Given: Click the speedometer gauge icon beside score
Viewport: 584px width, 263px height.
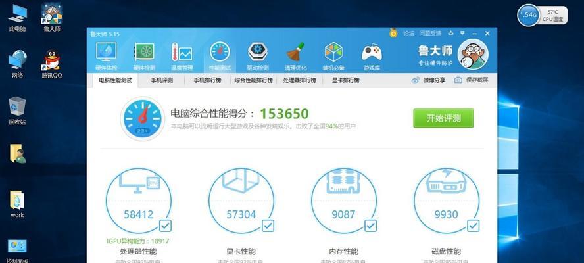Looking at the screenshot, I should 143,119.
